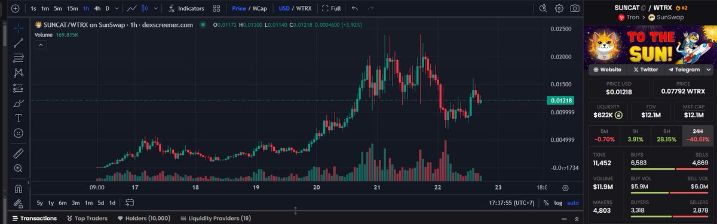Viewport: 717px width, 224px height.
Task: Select the Text annotation tool
Action: [19, 118]
